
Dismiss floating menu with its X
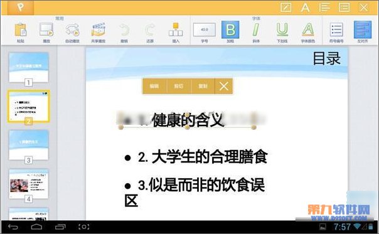click(x=224, y=86)
